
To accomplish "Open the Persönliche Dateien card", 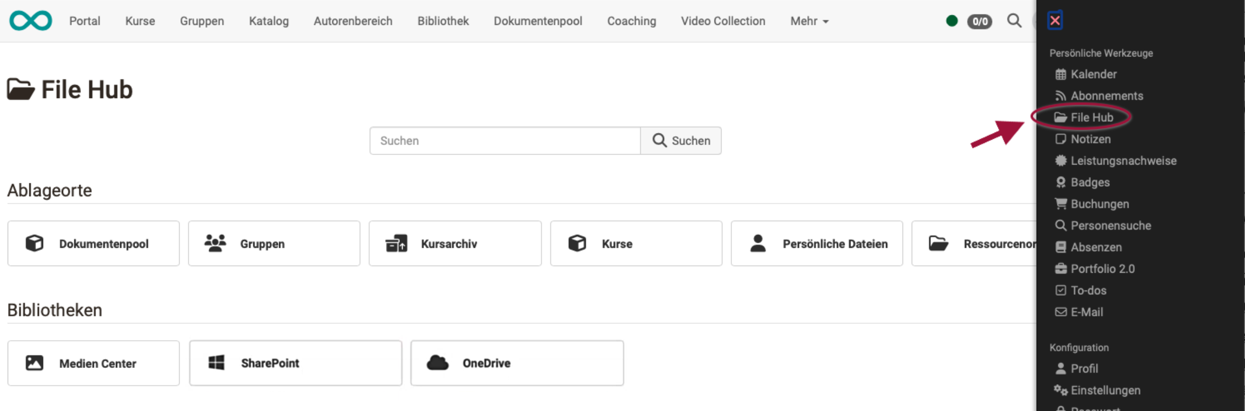I will pos(817,244).
